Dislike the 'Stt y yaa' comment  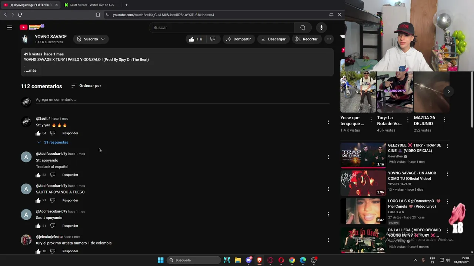pos(53,133)
